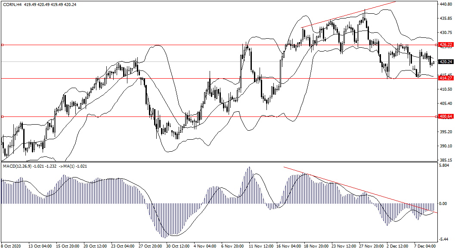The width and height of the screenshot is (455, 251).
Task: Click the 8 Oct 2020 date label
Action: (11, 246)
